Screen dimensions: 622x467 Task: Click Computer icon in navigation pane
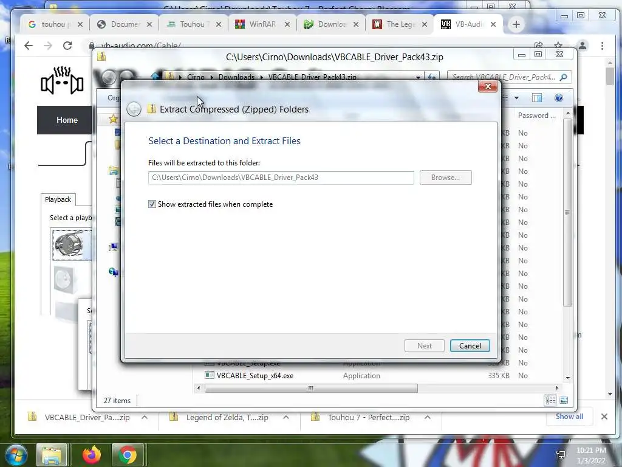click(114, 247)
